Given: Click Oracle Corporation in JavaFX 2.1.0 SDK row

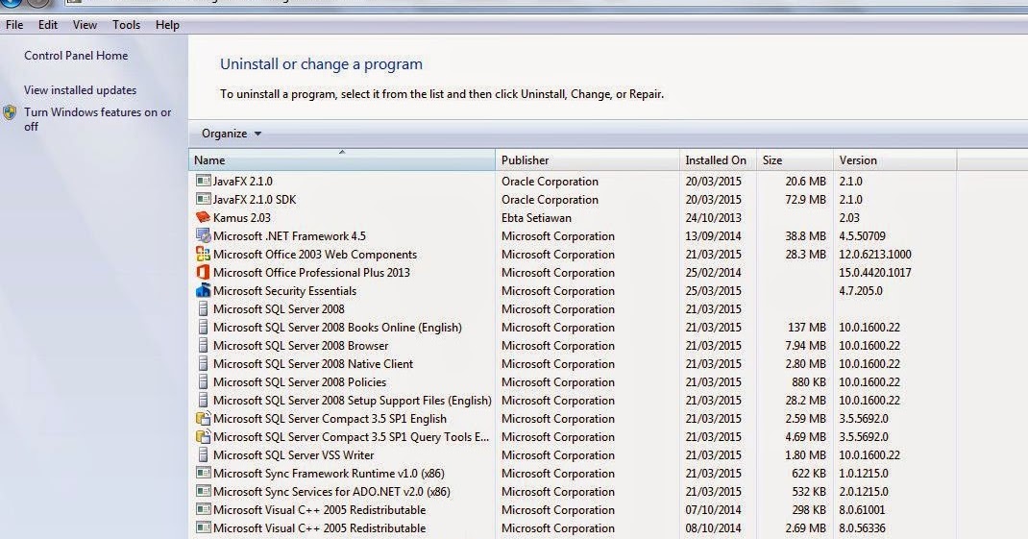Looking at the screenshot, I should click(x=551, y=199).
